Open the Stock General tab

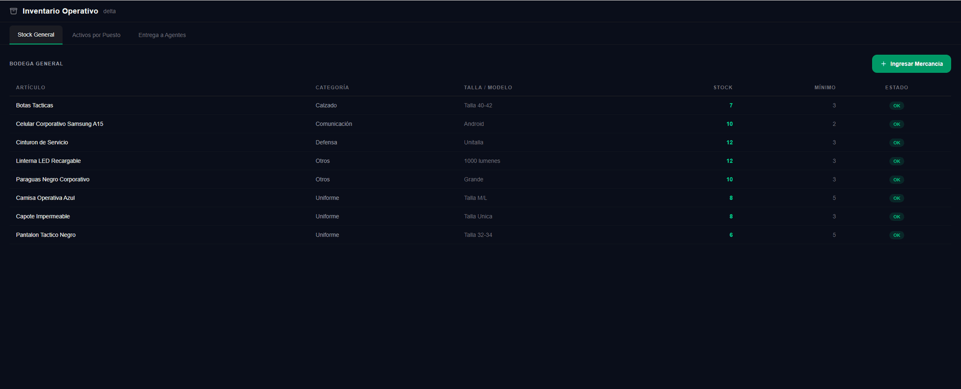coord(36,35)
